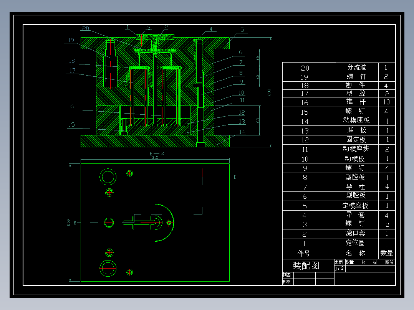This screenshot has width=414, height=310.
Task: Click the 推杆 name in row 16
Action: (356, 102)
